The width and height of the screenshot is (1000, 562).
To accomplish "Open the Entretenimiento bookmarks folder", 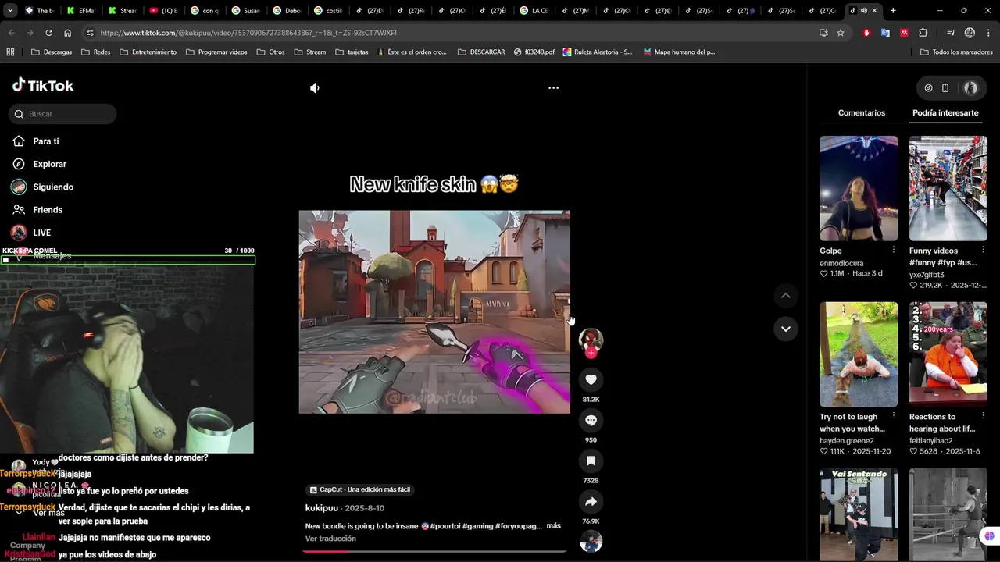I will (x=148, y=52).
